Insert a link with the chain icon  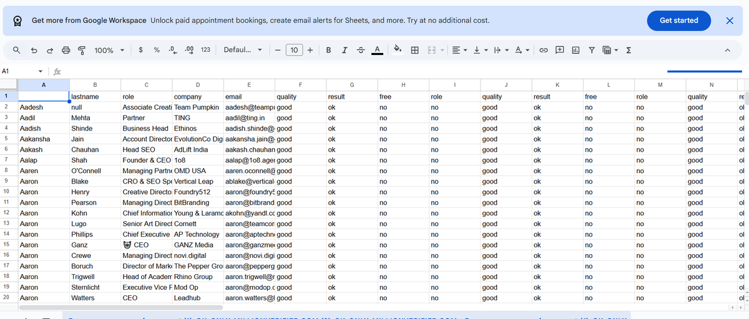544,50
